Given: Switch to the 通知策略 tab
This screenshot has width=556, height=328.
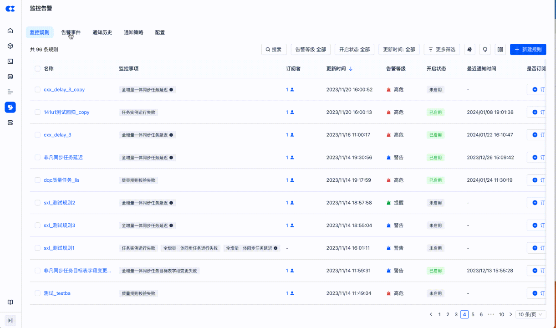Looking at the screenshot, I should (x=133, y=32).
